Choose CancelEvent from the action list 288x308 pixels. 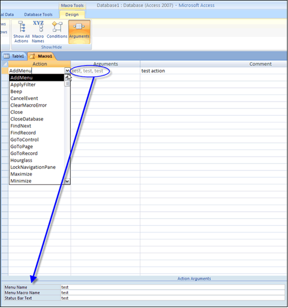[37, 98]
